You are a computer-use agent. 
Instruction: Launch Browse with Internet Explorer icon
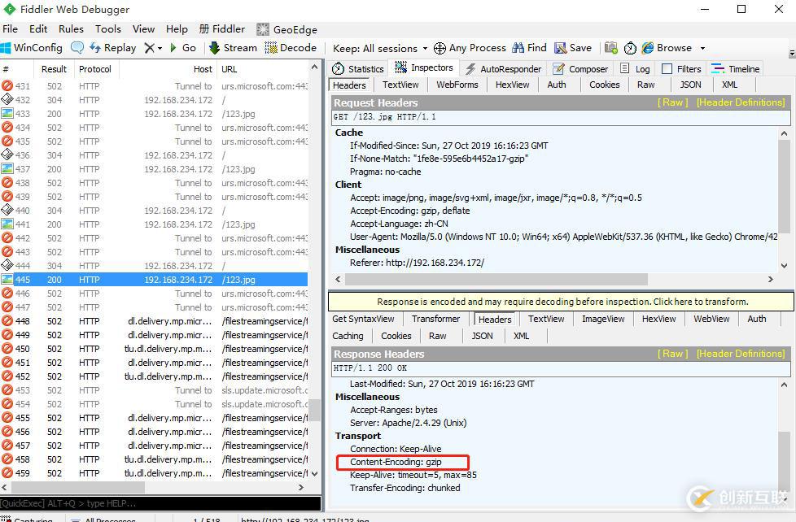click(x=667, y=48)
